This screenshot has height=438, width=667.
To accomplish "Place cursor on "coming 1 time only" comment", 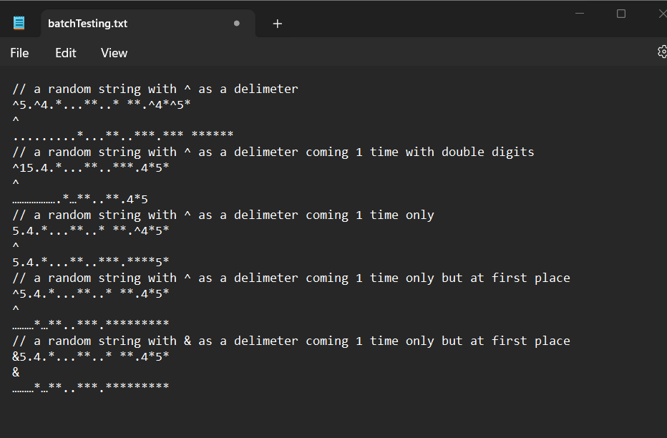I will tap(223, 215).
